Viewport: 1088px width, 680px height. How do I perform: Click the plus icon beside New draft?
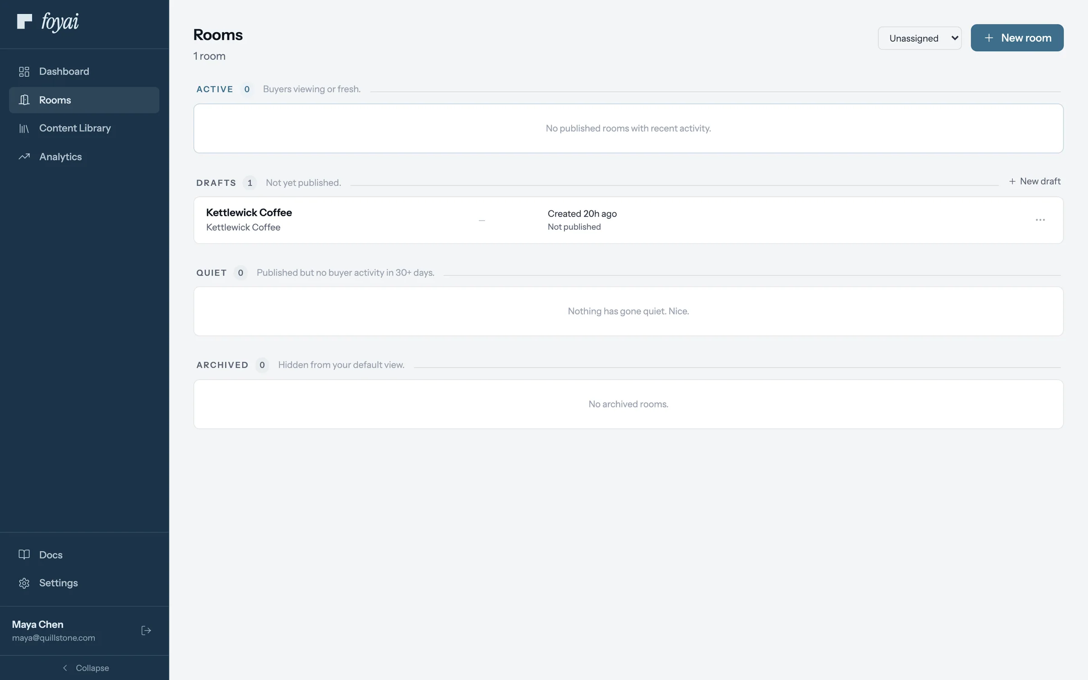click(1012, 181)
